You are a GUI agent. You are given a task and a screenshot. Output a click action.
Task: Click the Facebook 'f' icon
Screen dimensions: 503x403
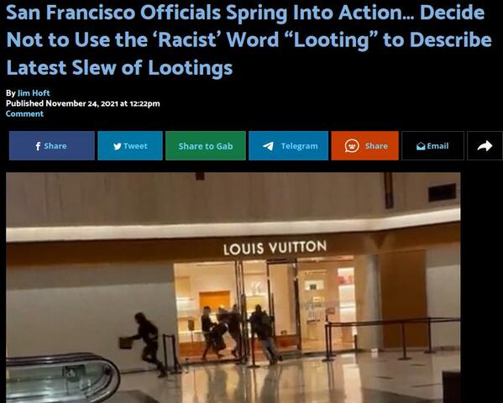38,146
